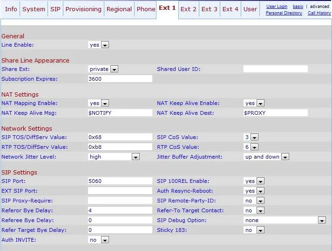Switch to the Provisioning tab
332x251 pixels.
coord(83,9)
